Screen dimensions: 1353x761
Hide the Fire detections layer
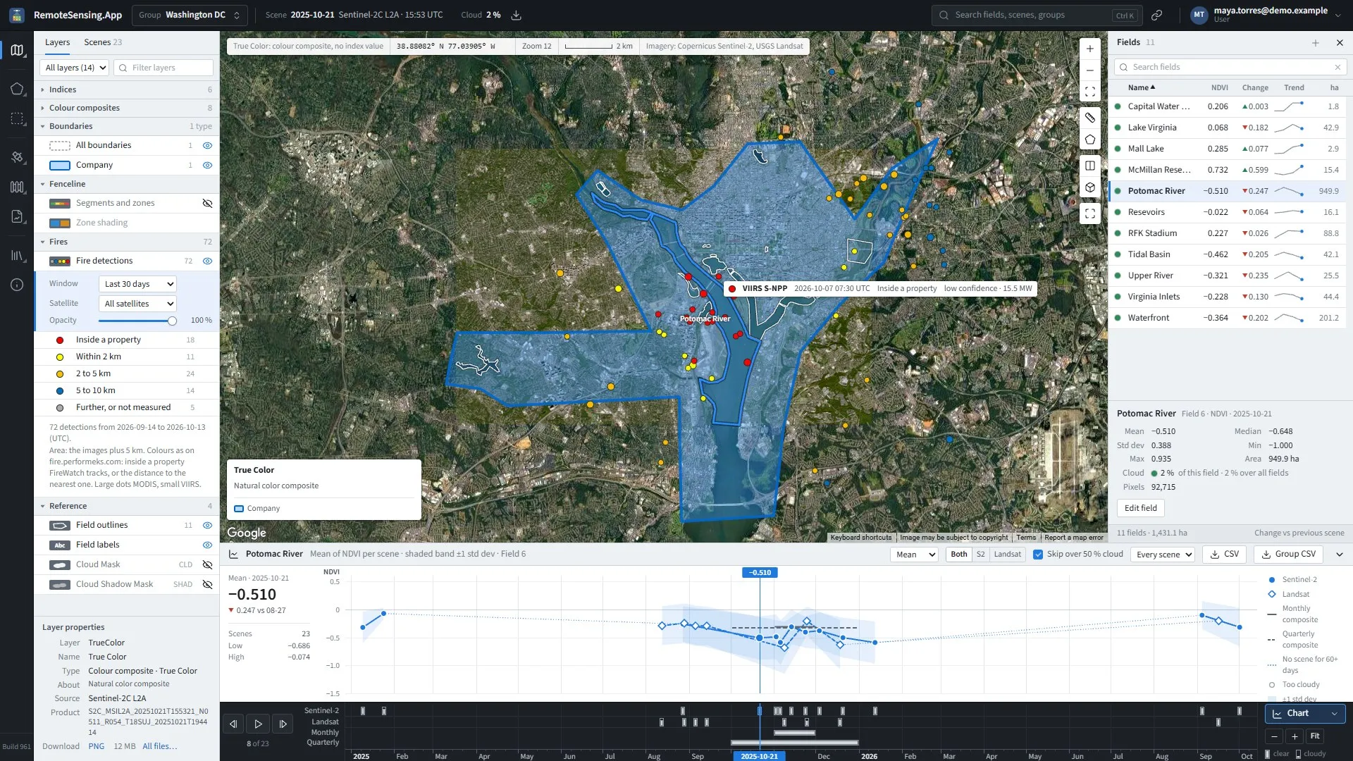(207, 261)
